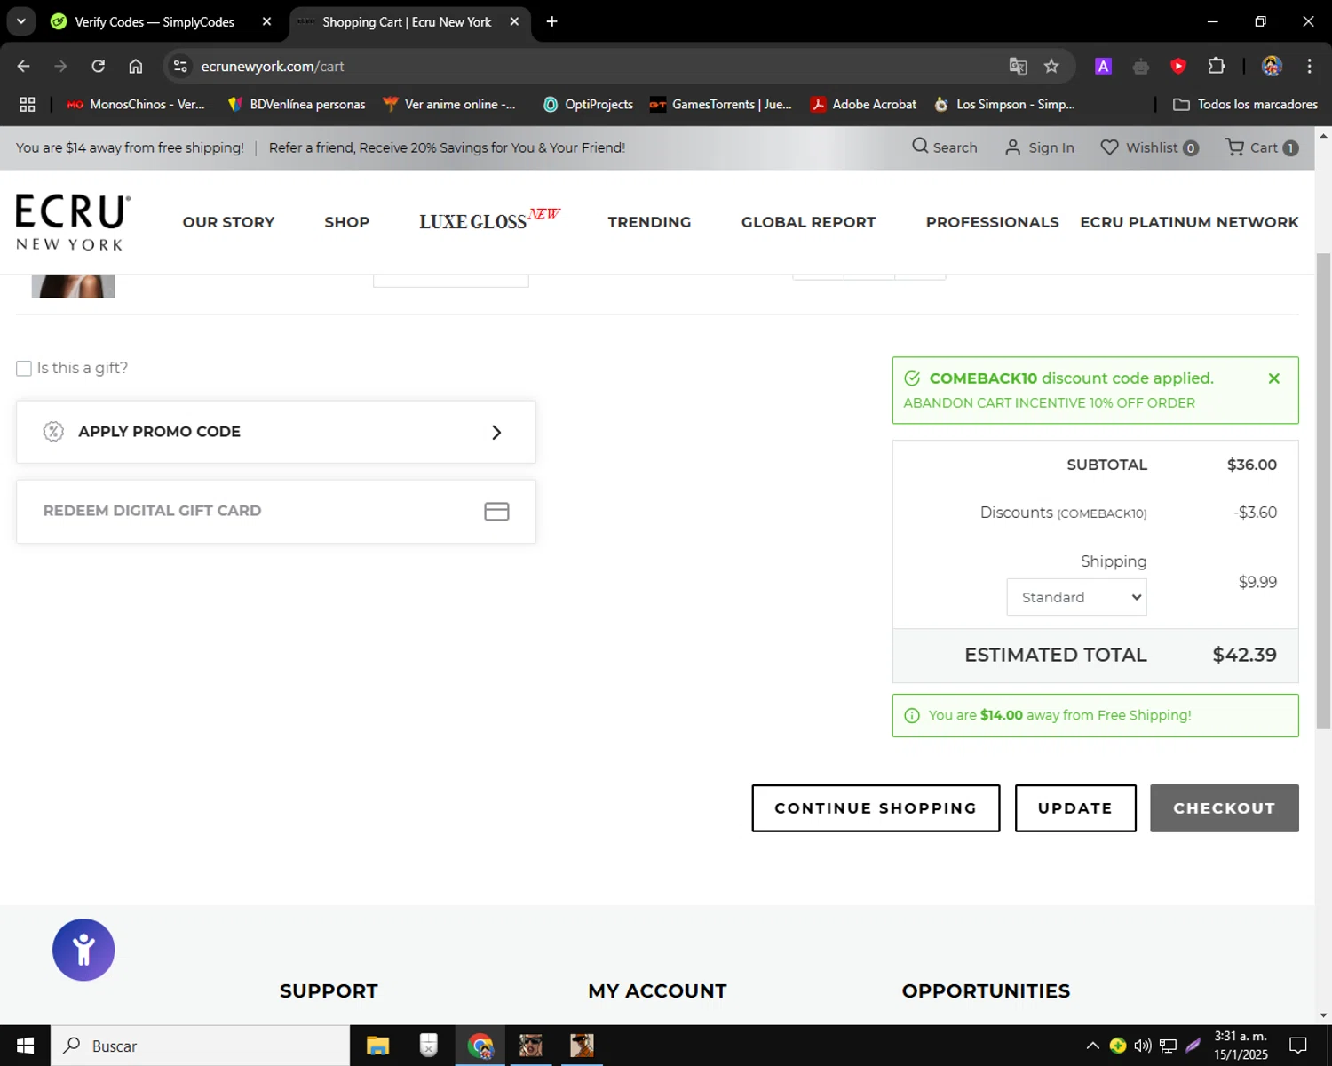Click the accessibility widget button
This screenshot has width=1332, height=1066.
tap(83, 950)
